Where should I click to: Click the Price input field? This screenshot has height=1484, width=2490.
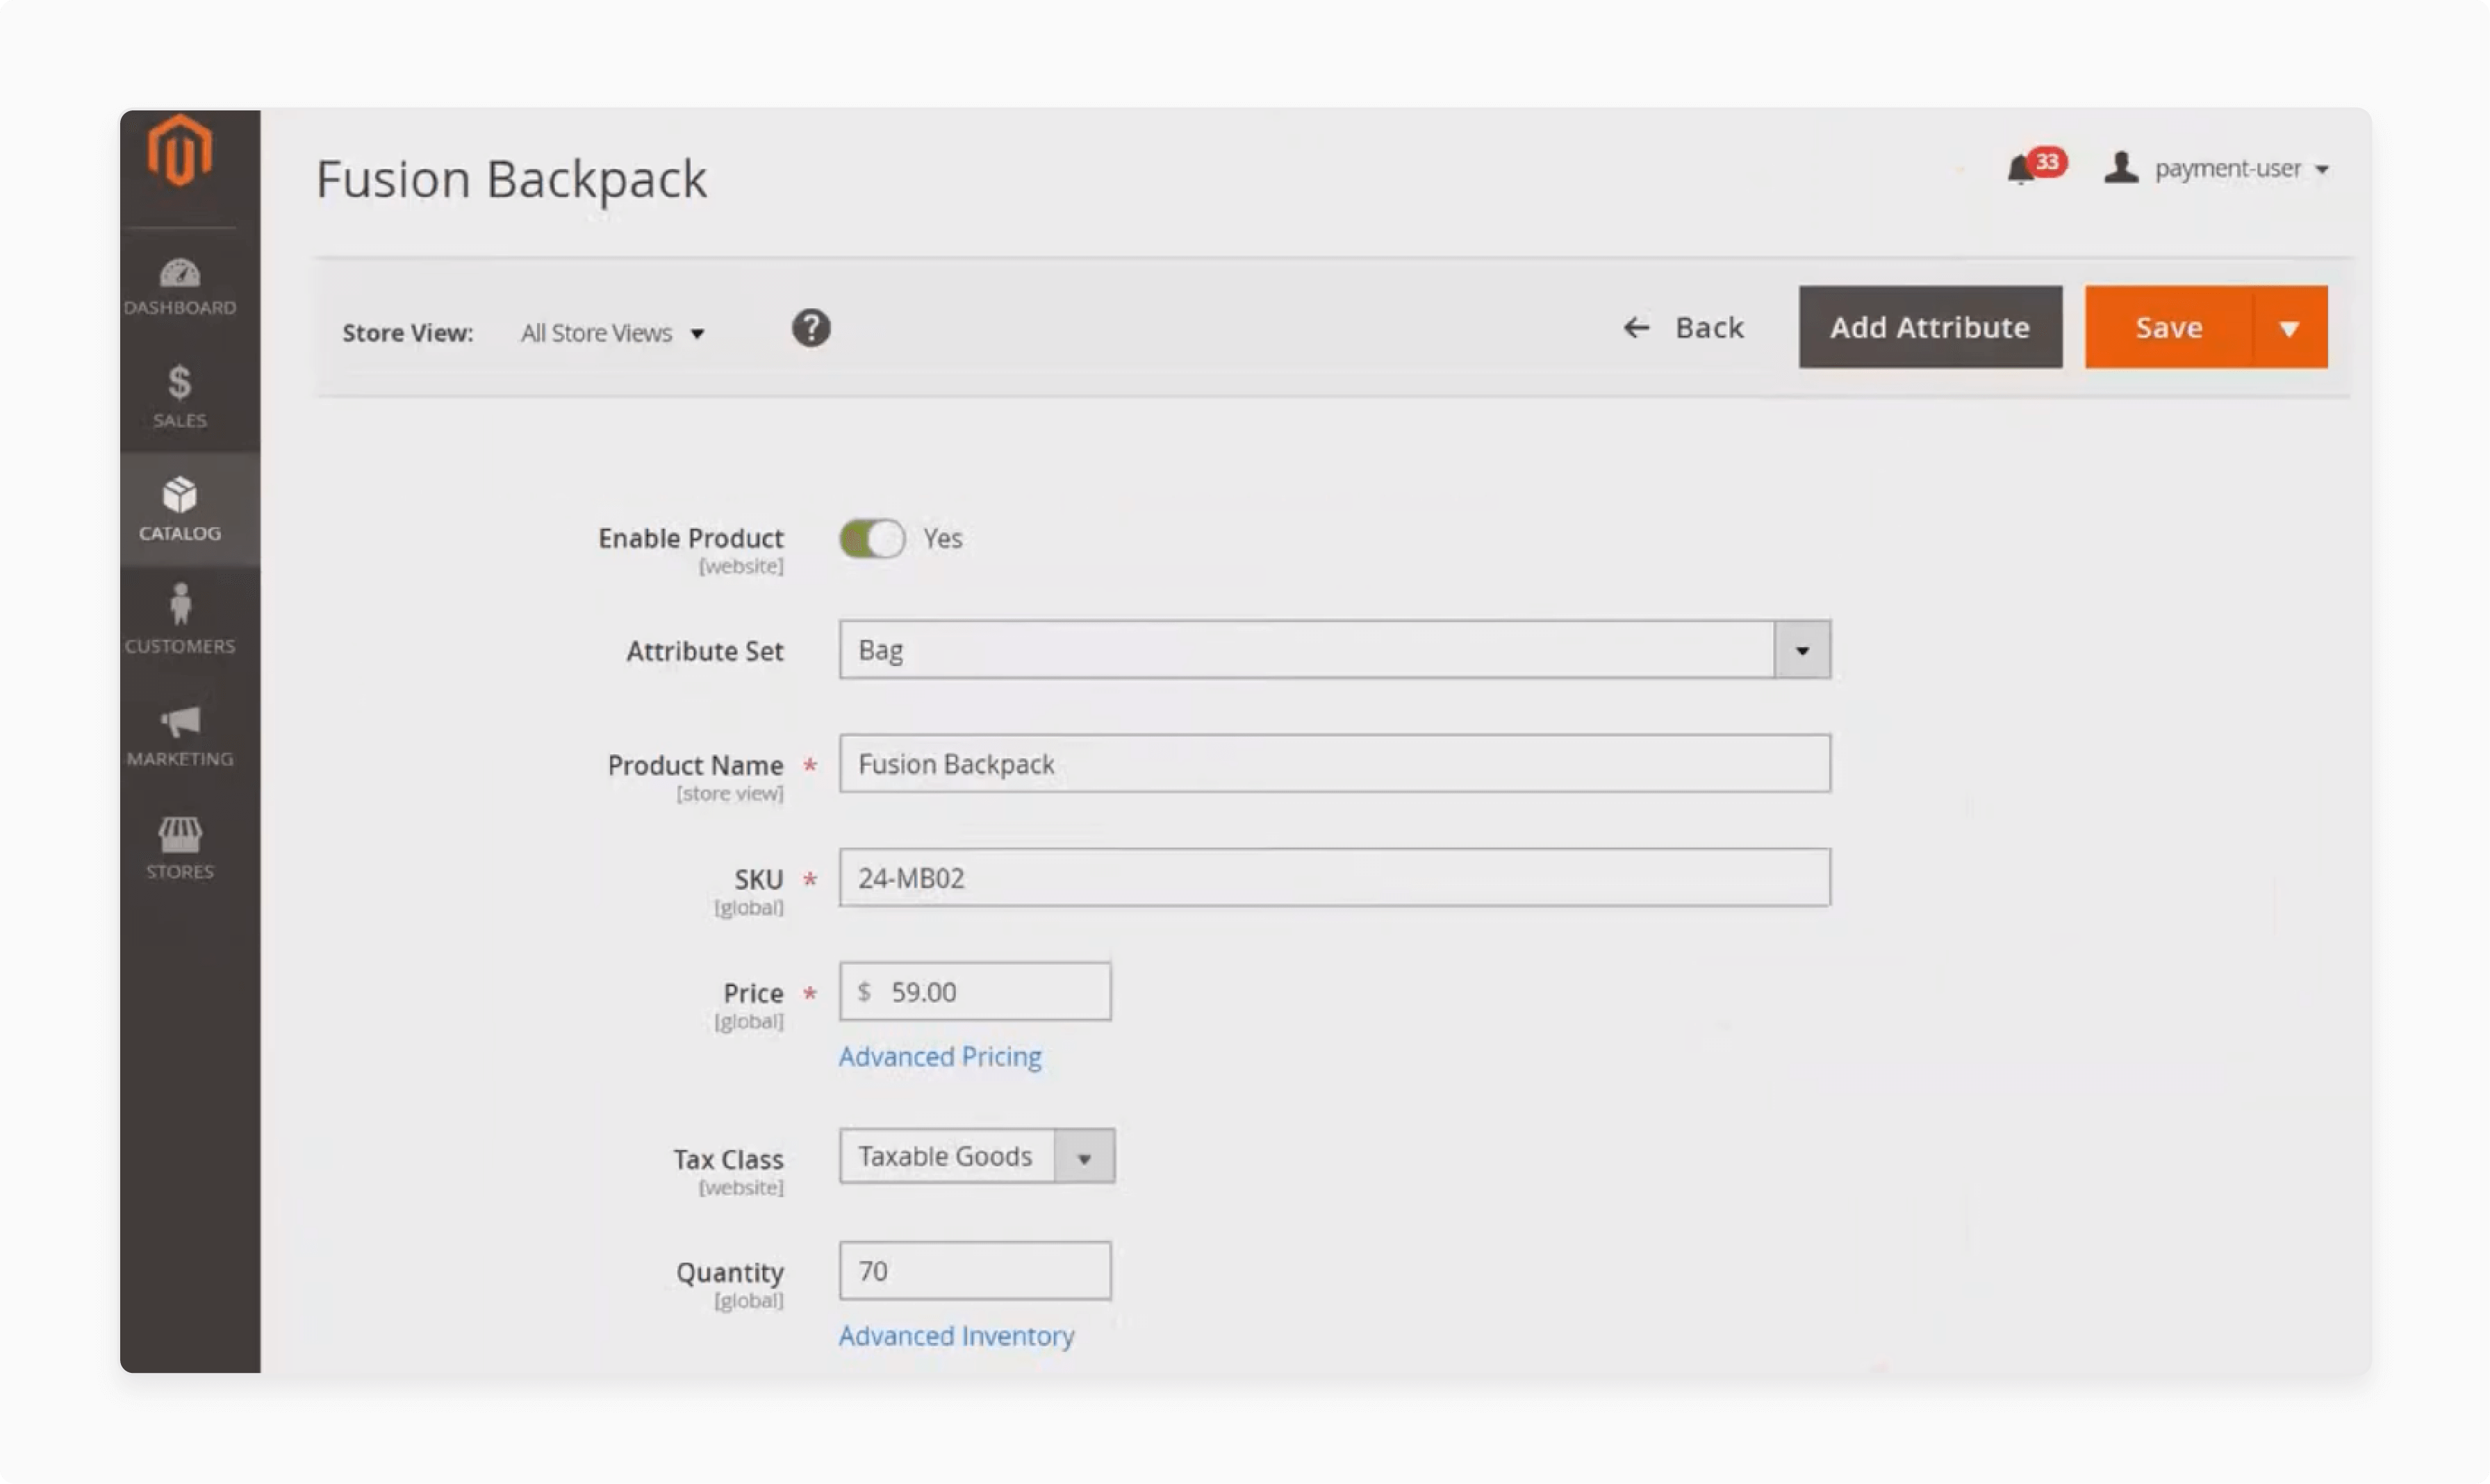(x=974, y=992)
